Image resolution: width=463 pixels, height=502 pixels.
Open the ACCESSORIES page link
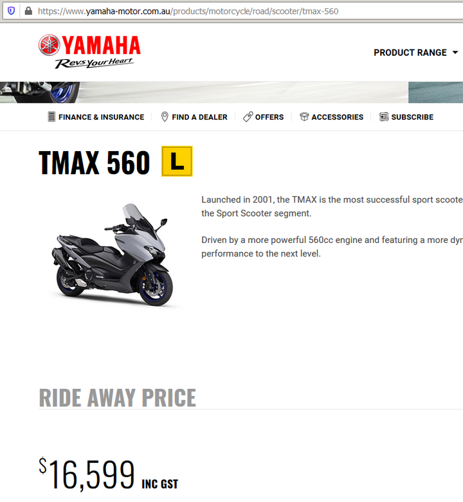(x=338, y=117)
